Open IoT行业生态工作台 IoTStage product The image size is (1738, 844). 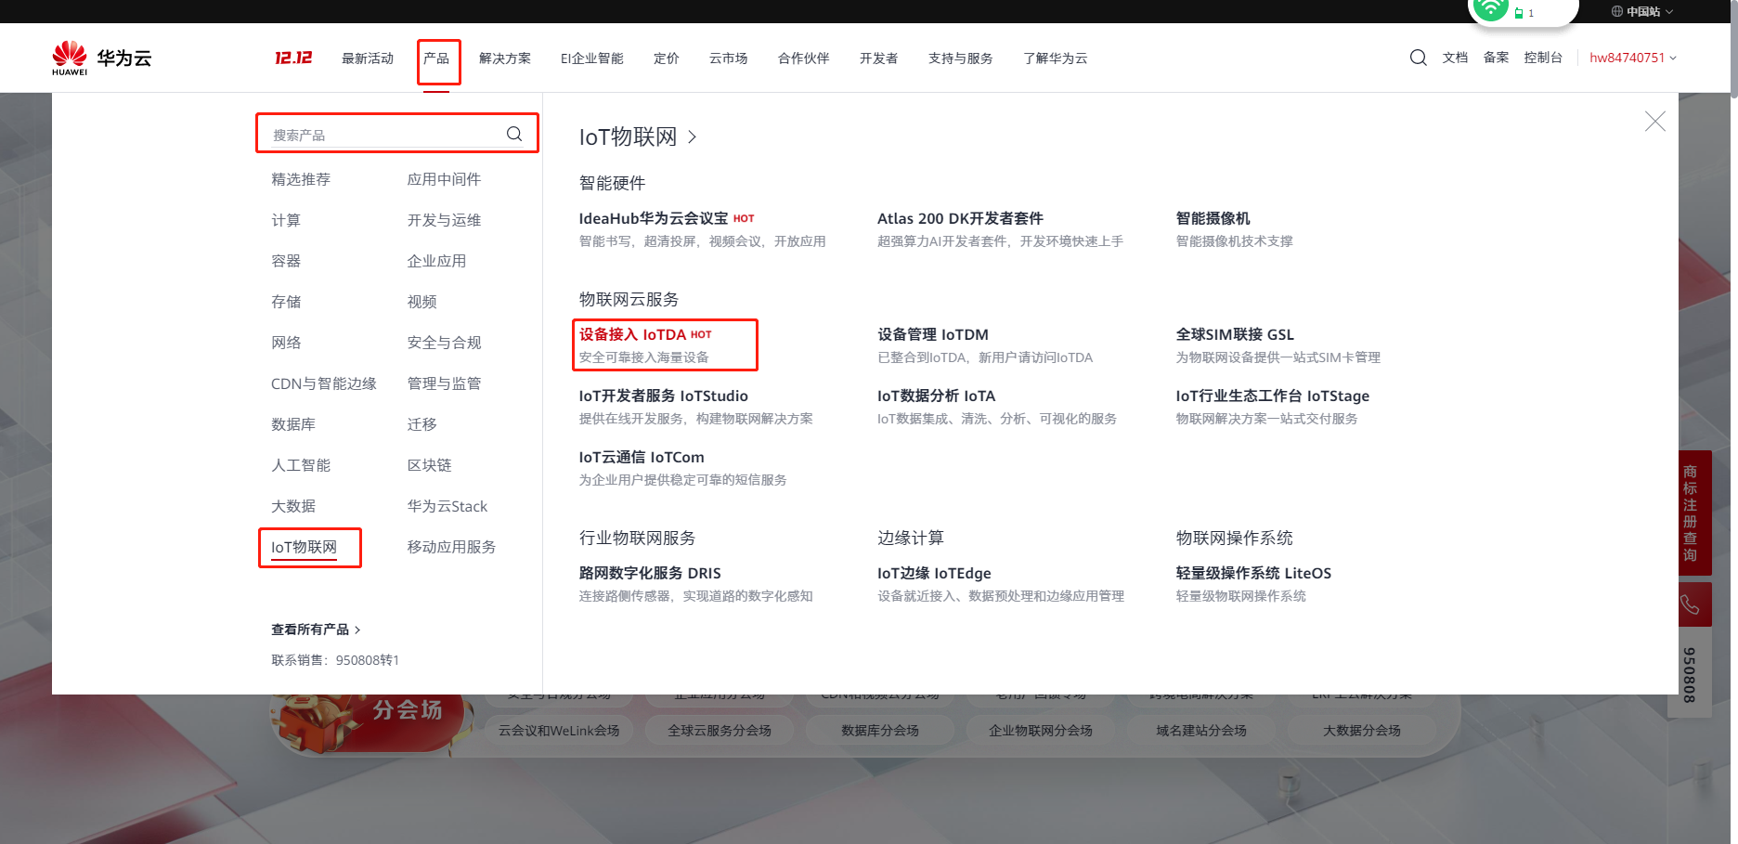click(x=1272, y=396)
